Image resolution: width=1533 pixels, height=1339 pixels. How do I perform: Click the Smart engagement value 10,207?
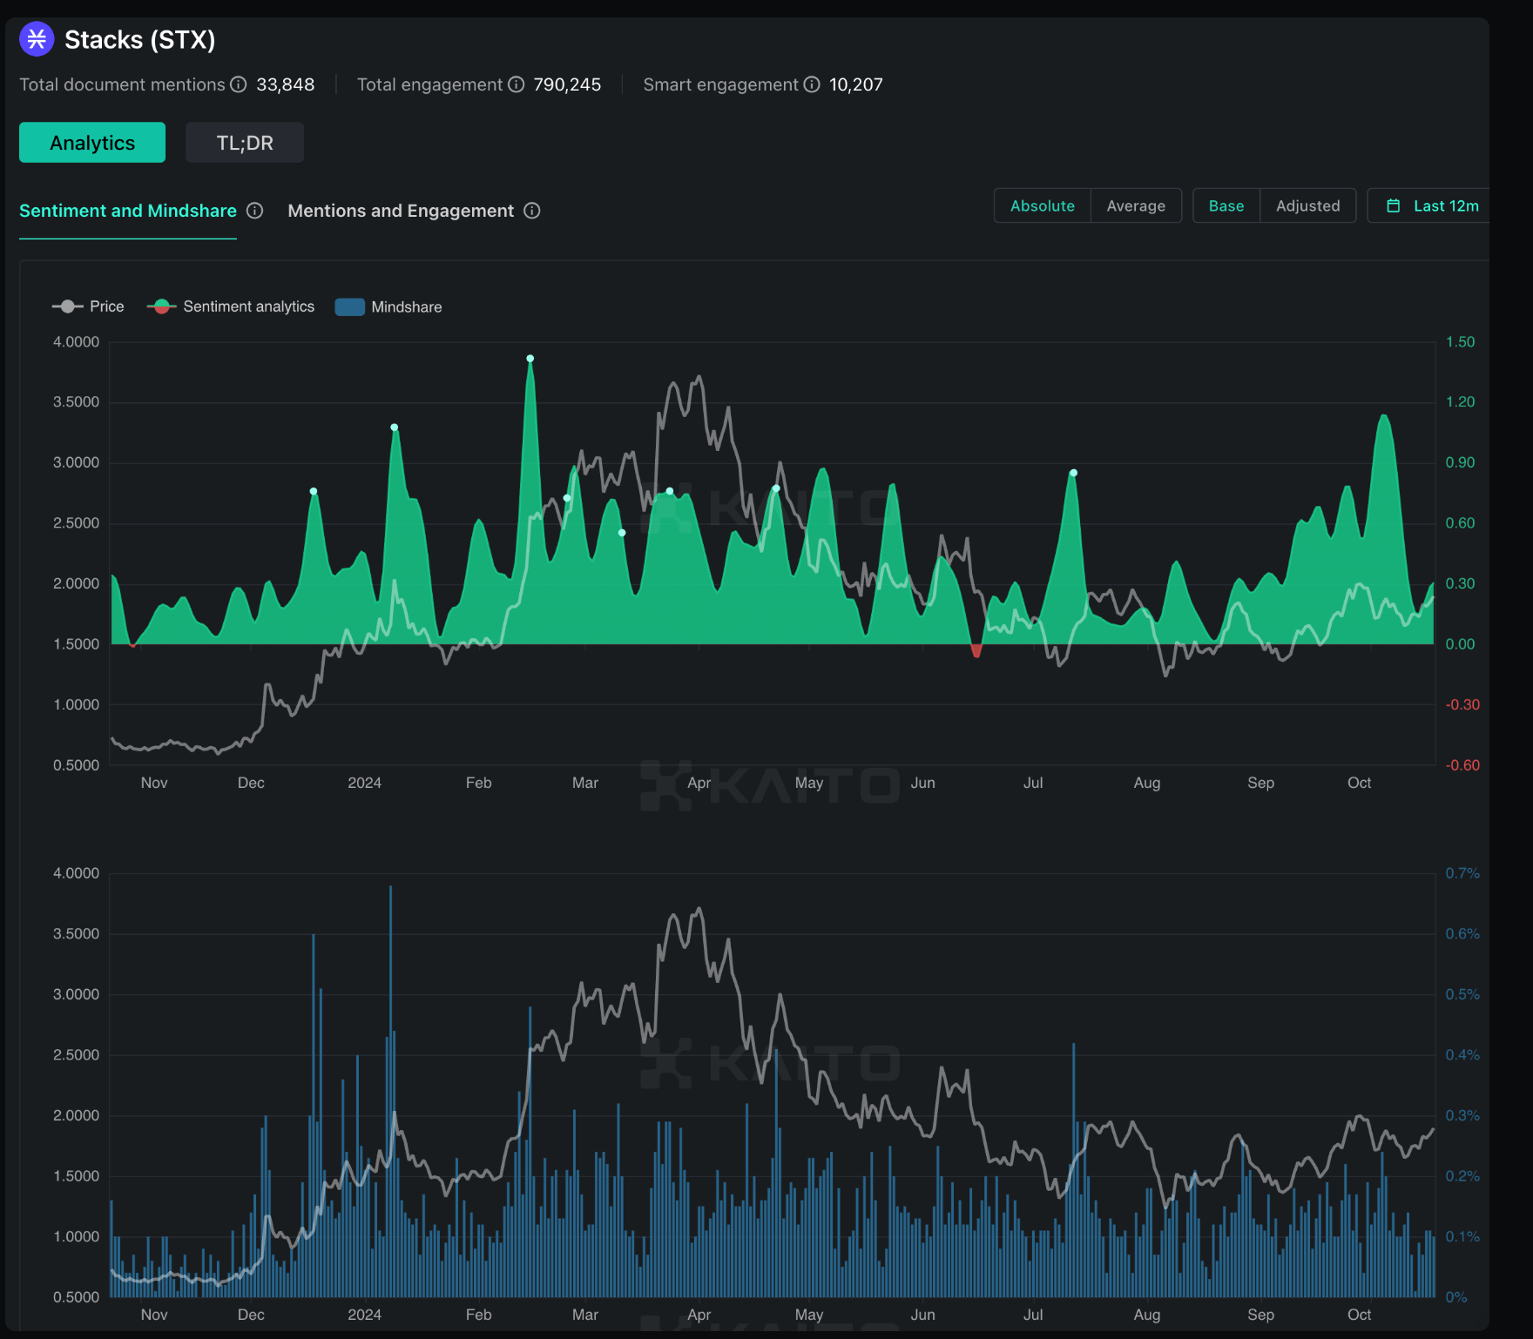[x=856, y=84]
